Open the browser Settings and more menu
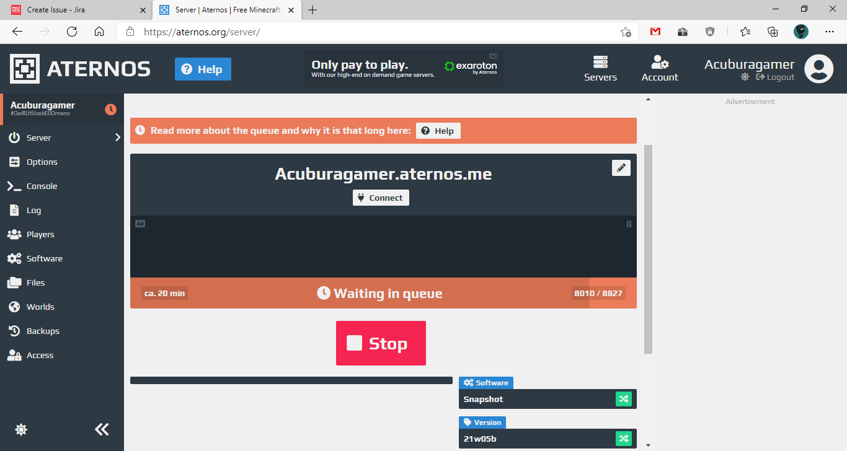Image resolution: width=847 pixels, height=451 pixels. pos(830,32)
